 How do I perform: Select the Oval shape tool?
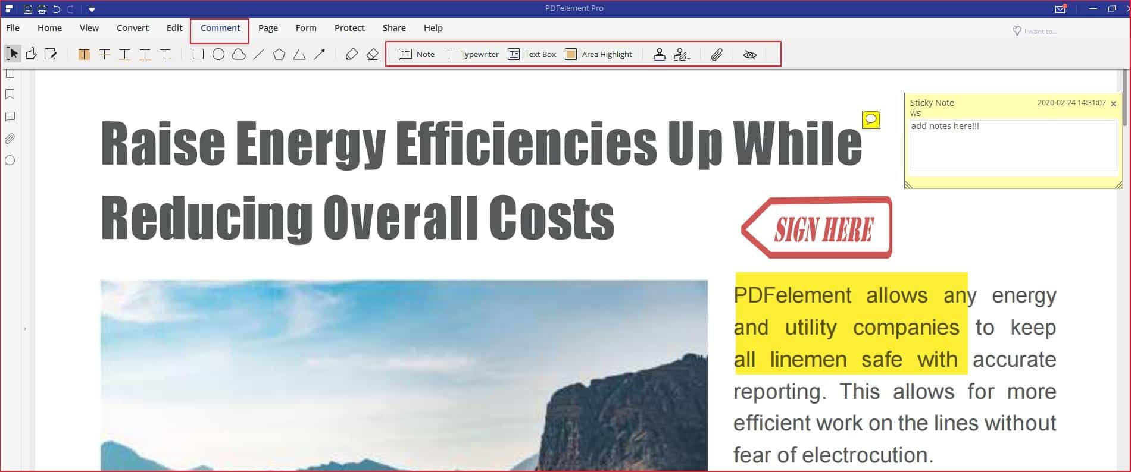218,54
